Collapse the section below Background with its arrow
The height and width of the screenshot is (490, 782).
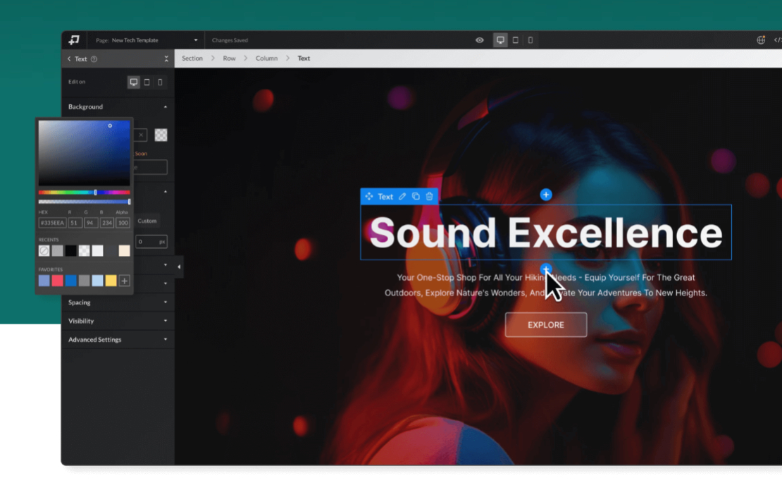[x=166, y=192]
